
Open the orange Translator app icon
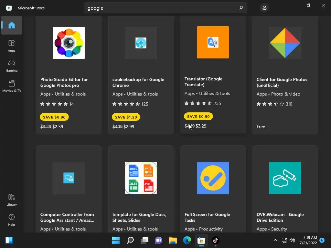[x=213, y=42]
